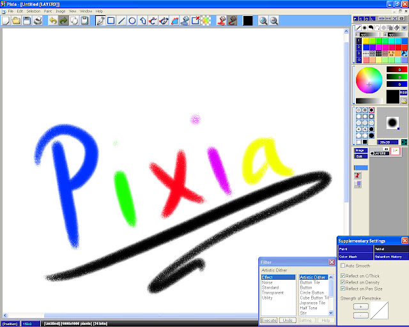409x327 pixels.
Task: Click the zoom in magnifier icon
Action: (x=263, y=20)
